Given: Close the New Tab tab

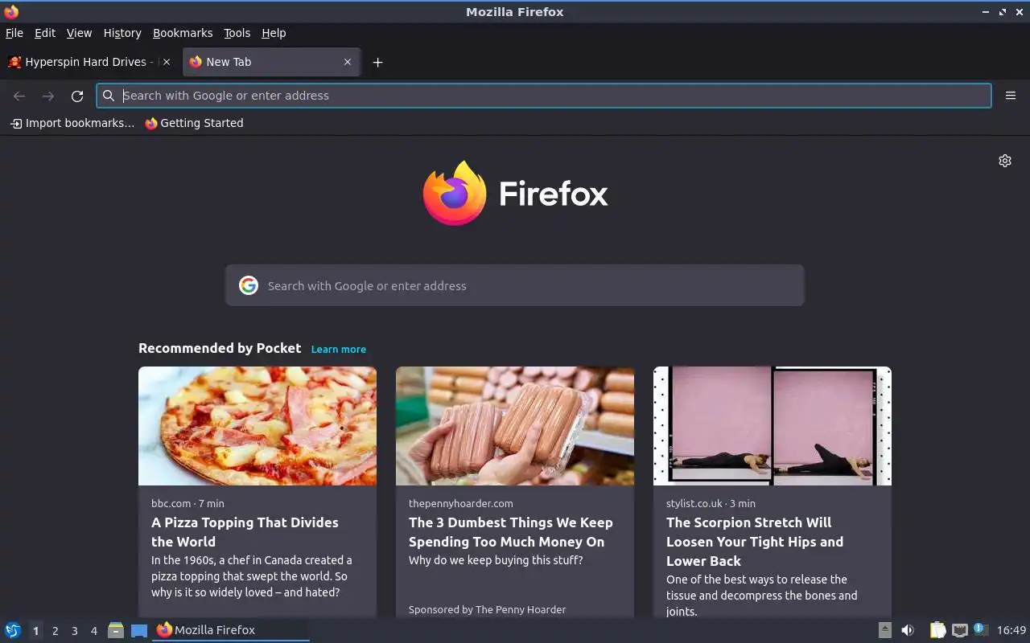Looking at the screenshot, I should pyautogui.click(x=348, y=62).
